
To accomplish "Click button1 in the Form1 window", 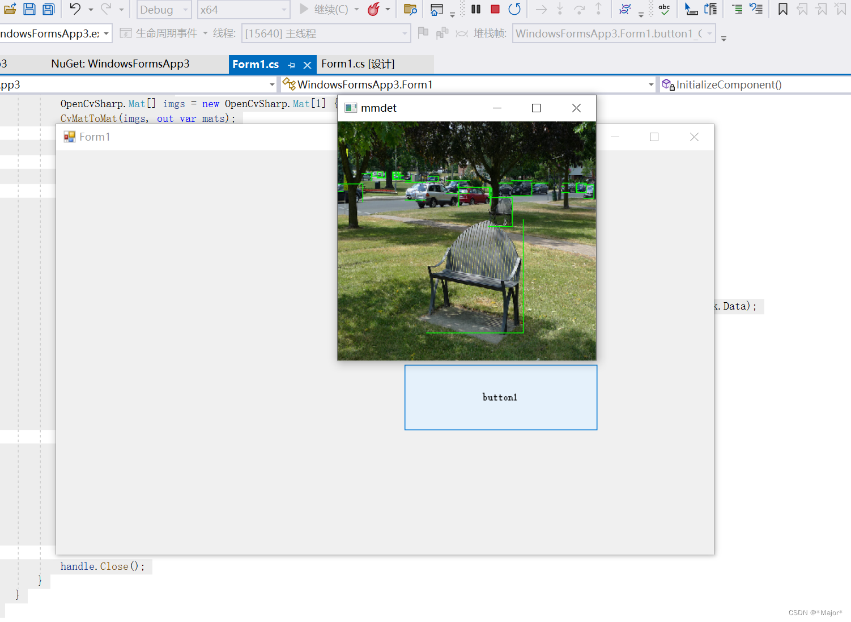I will coord(500,397).
